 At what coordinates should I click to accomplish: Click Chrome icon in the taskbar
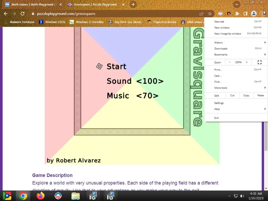[x=23, y=196]
